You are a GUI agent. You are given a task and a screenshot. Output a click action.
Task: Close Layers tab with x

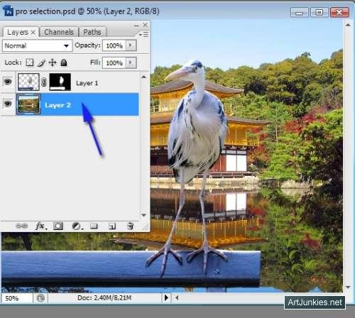(x=33, y=32)
